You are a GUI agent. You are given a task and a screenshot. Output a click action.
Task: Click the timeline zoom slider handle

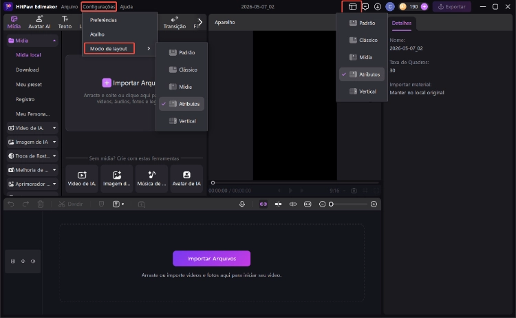pos(331,204)
